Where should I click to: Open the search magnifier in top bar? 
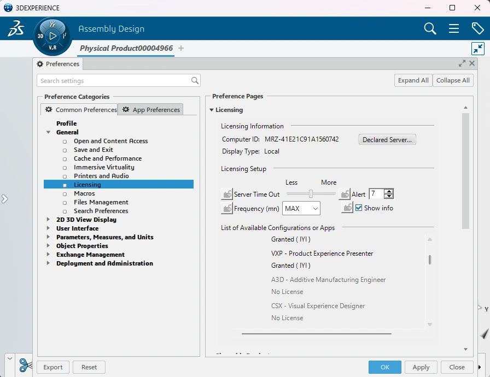tap(430, 28)
